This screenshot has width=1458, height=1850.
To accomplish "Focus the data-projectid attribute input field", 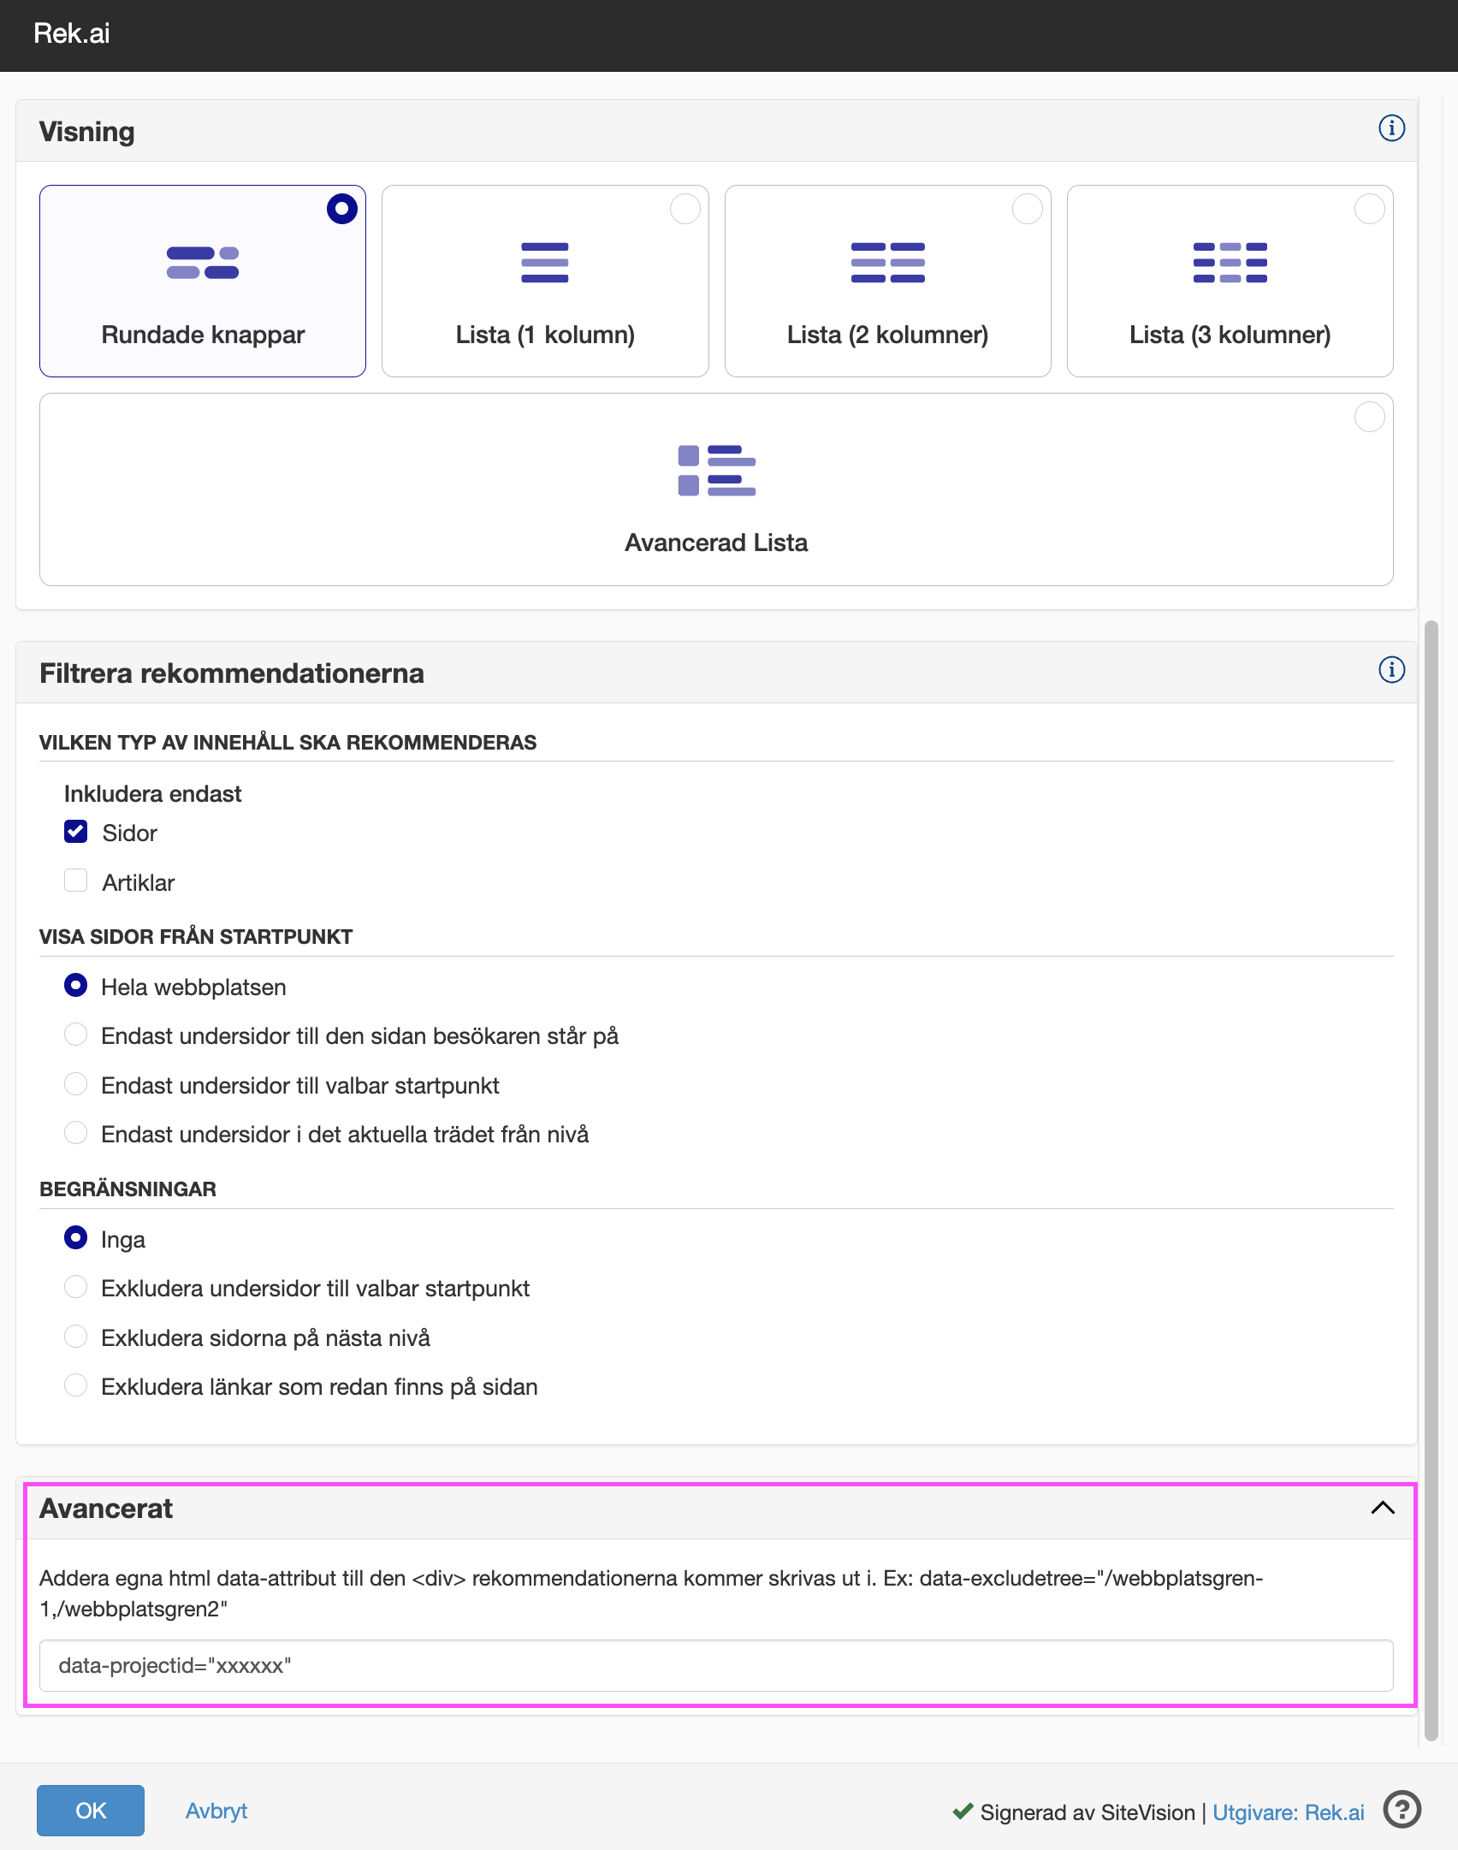I will coord(716,1666).
